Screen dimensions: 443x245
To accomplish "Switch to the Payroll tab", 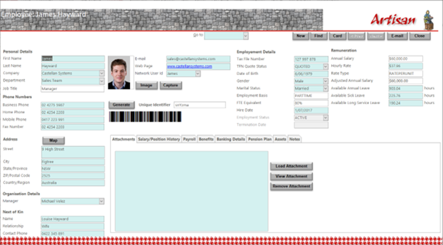I will (x=189, y=139).
